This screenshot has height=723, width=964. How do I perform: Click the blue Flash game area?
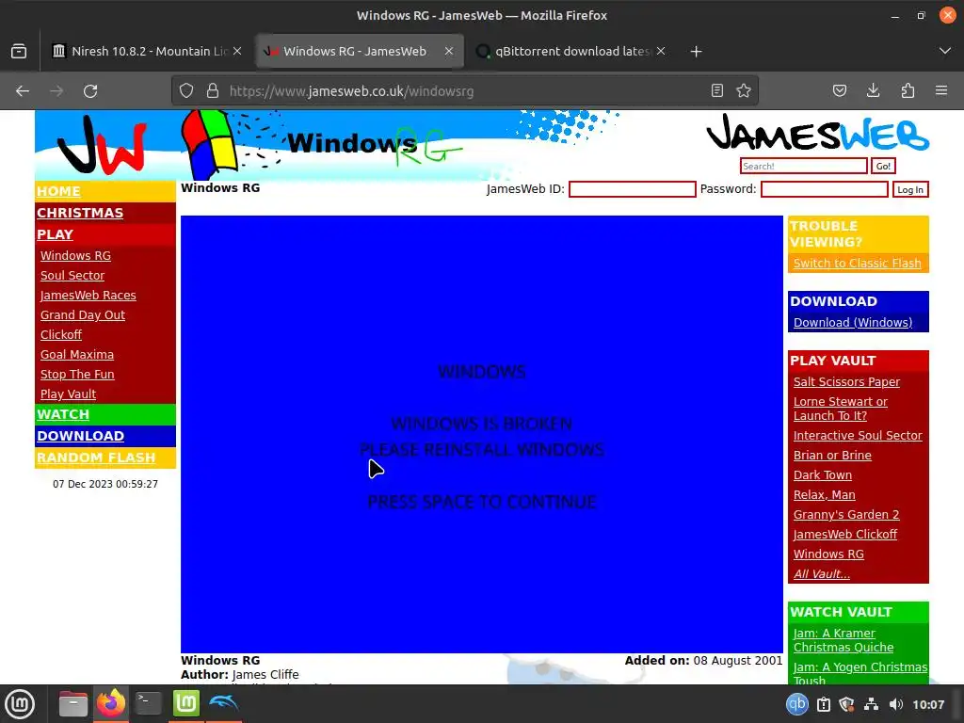(481, 434)
